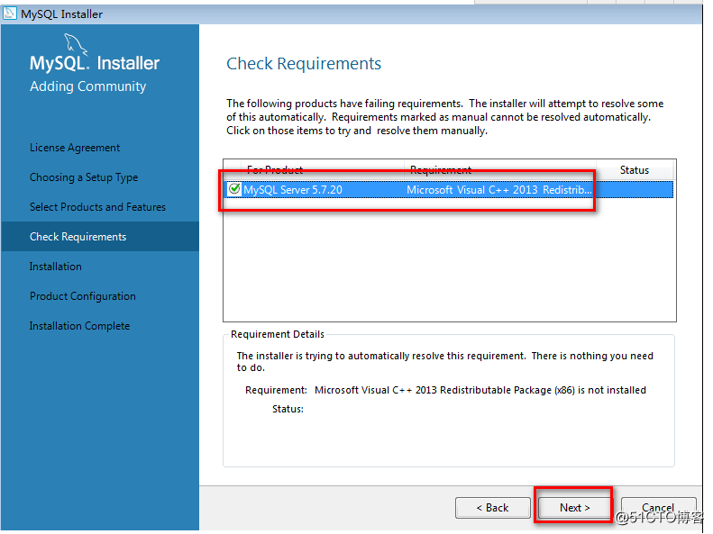Open the Choosing a Setup Type step
The image size is (713, 534).
coord(84,177)
